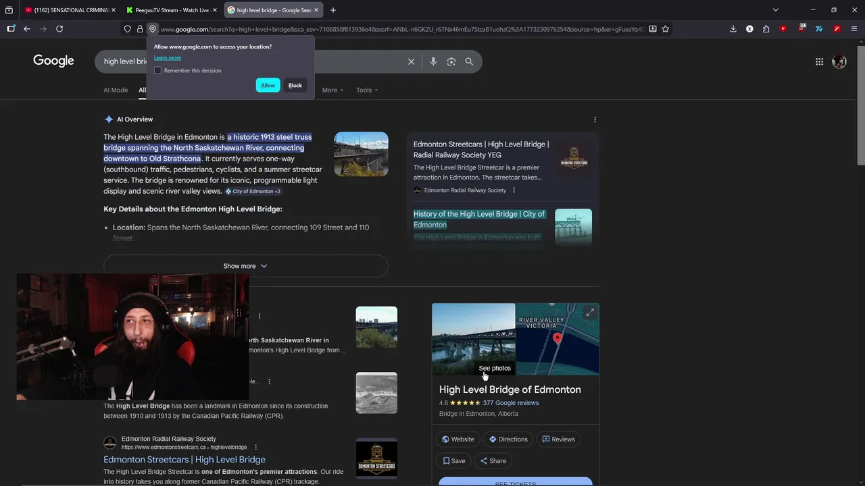Open the Google apps grid

pyautogui.click(x=819, y=61)
